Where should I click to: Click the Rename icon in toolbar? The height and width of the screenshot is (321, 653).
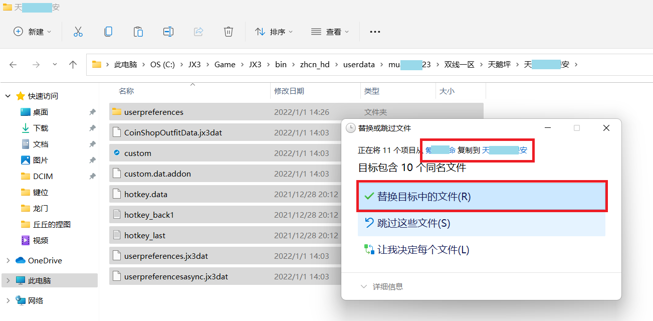click(x=168, y=32)
